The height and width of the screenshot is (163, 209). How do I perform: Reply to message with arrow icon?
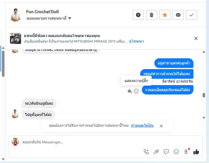(130, 91)
